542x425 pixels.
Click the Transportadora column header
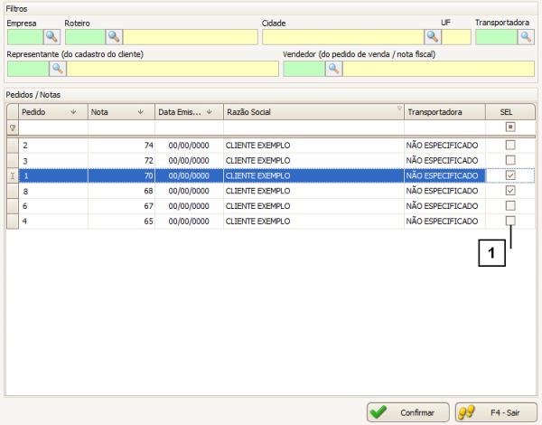(444, 112)
